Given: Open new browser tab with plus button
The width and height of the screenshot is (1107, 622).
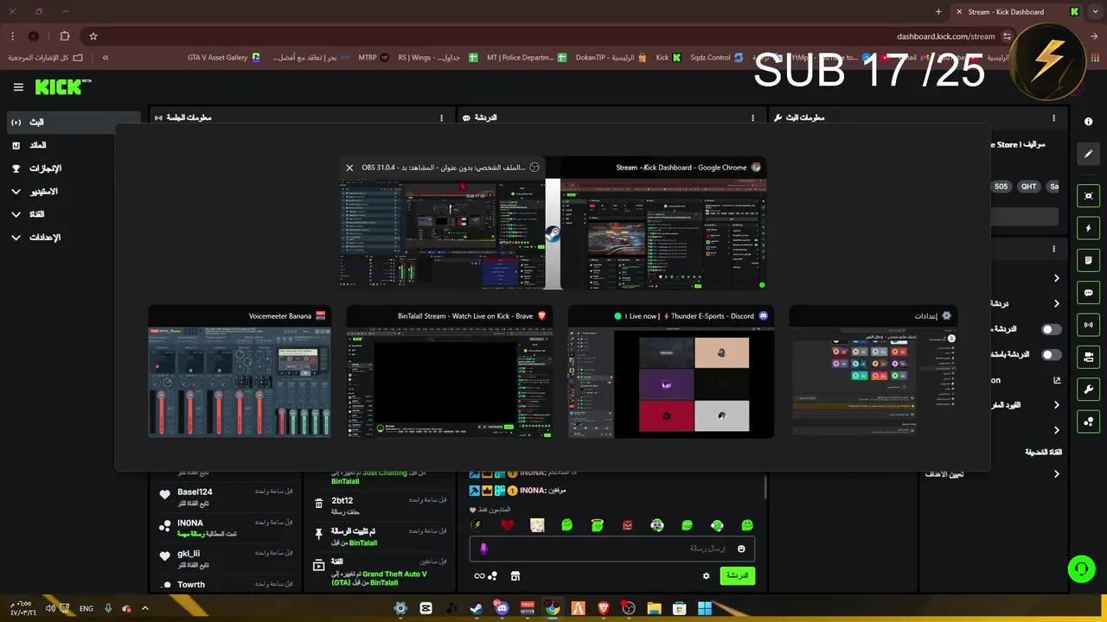Looking at the screenshot, I should coord(938,12).
